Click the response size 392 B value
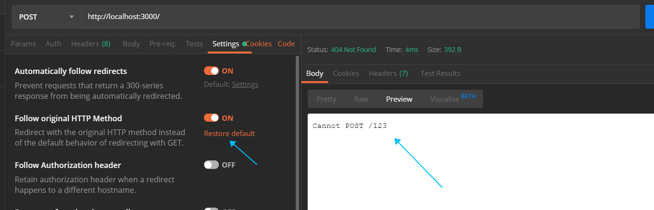 pos(453,50)
